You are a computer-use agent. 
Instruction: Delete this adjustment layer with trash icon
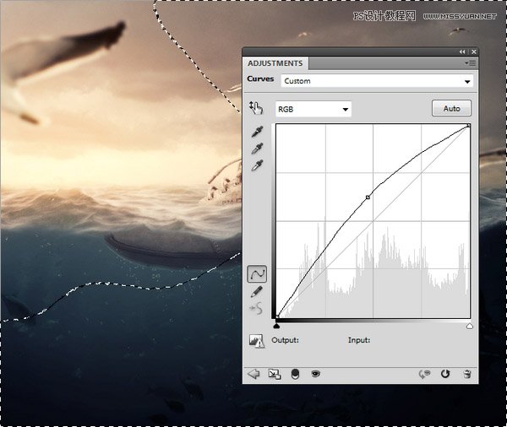pos(466,373)
